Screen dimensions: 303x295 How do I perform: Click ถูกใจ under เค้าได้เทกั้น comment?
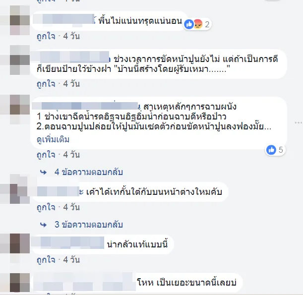[x=46, y=207]
